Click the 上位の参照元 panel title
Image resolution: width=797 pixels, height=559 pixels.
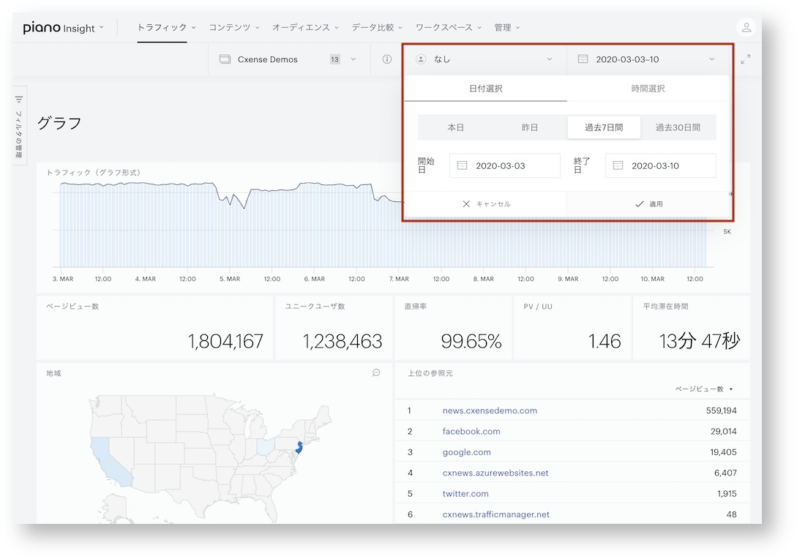430,373
